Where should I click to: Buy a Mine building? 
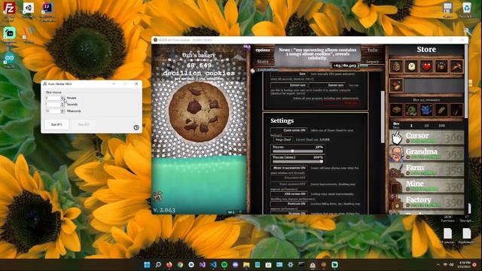coord(426,185)
